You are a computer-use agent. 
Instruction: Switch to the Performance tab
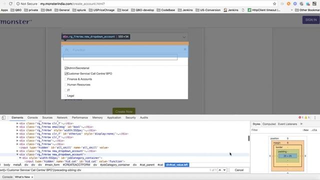tap(80, 117)
